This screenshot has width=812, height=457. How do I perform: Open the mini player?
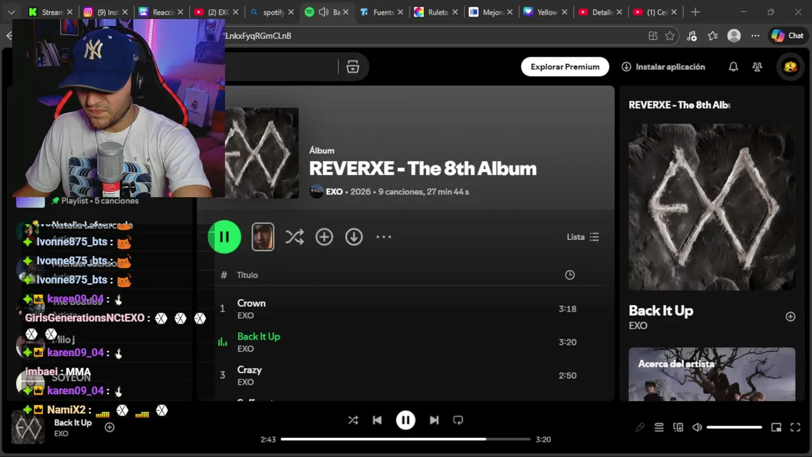pyautogui.click(x=776, y=427)
